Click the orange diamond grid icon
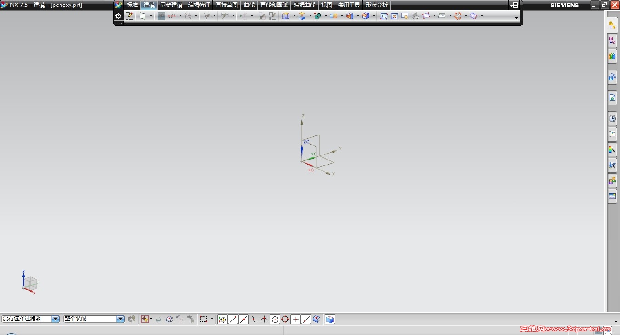This screenshot has width=620, height=335. click(x=458, y=16)
